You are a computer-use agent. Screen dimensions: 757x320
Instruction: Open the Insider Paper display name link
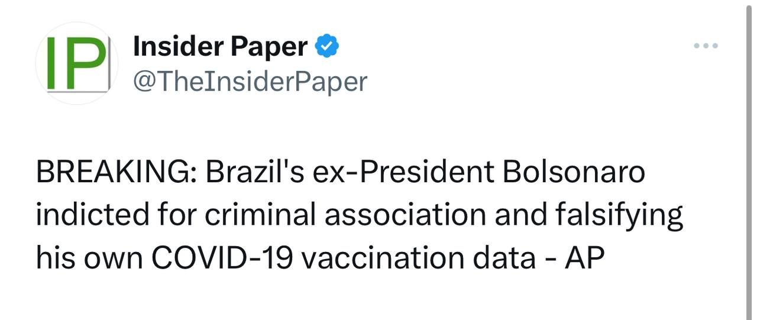click(x=220, y=47)
